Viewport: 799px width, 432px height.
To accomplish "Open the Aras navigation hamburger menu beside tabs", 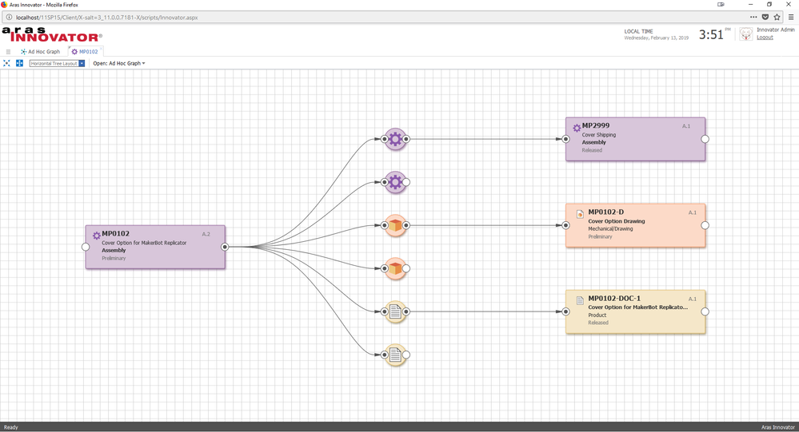I will (x=8, y=51).
